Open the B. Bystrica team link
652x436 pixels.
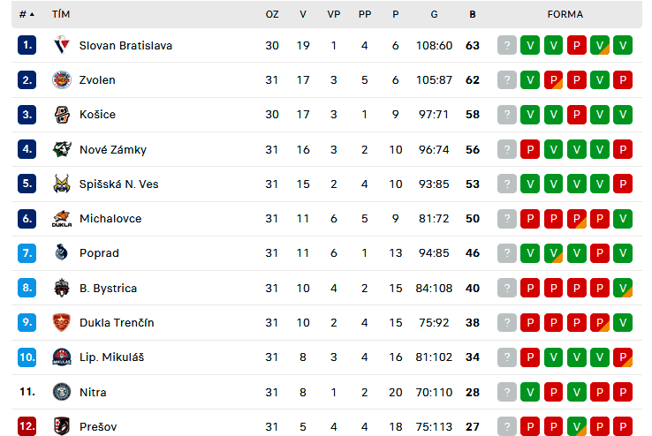(x=108, y=289)
